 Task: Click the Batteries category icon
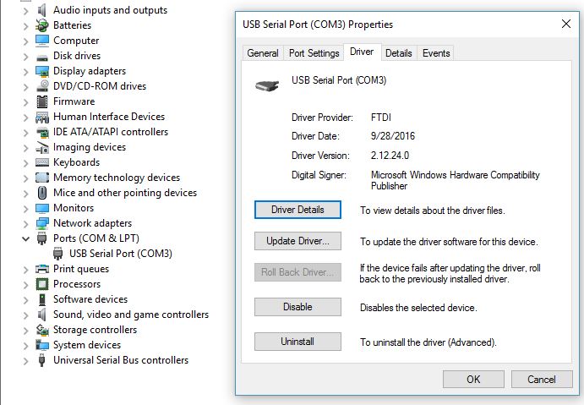point(42,25)
